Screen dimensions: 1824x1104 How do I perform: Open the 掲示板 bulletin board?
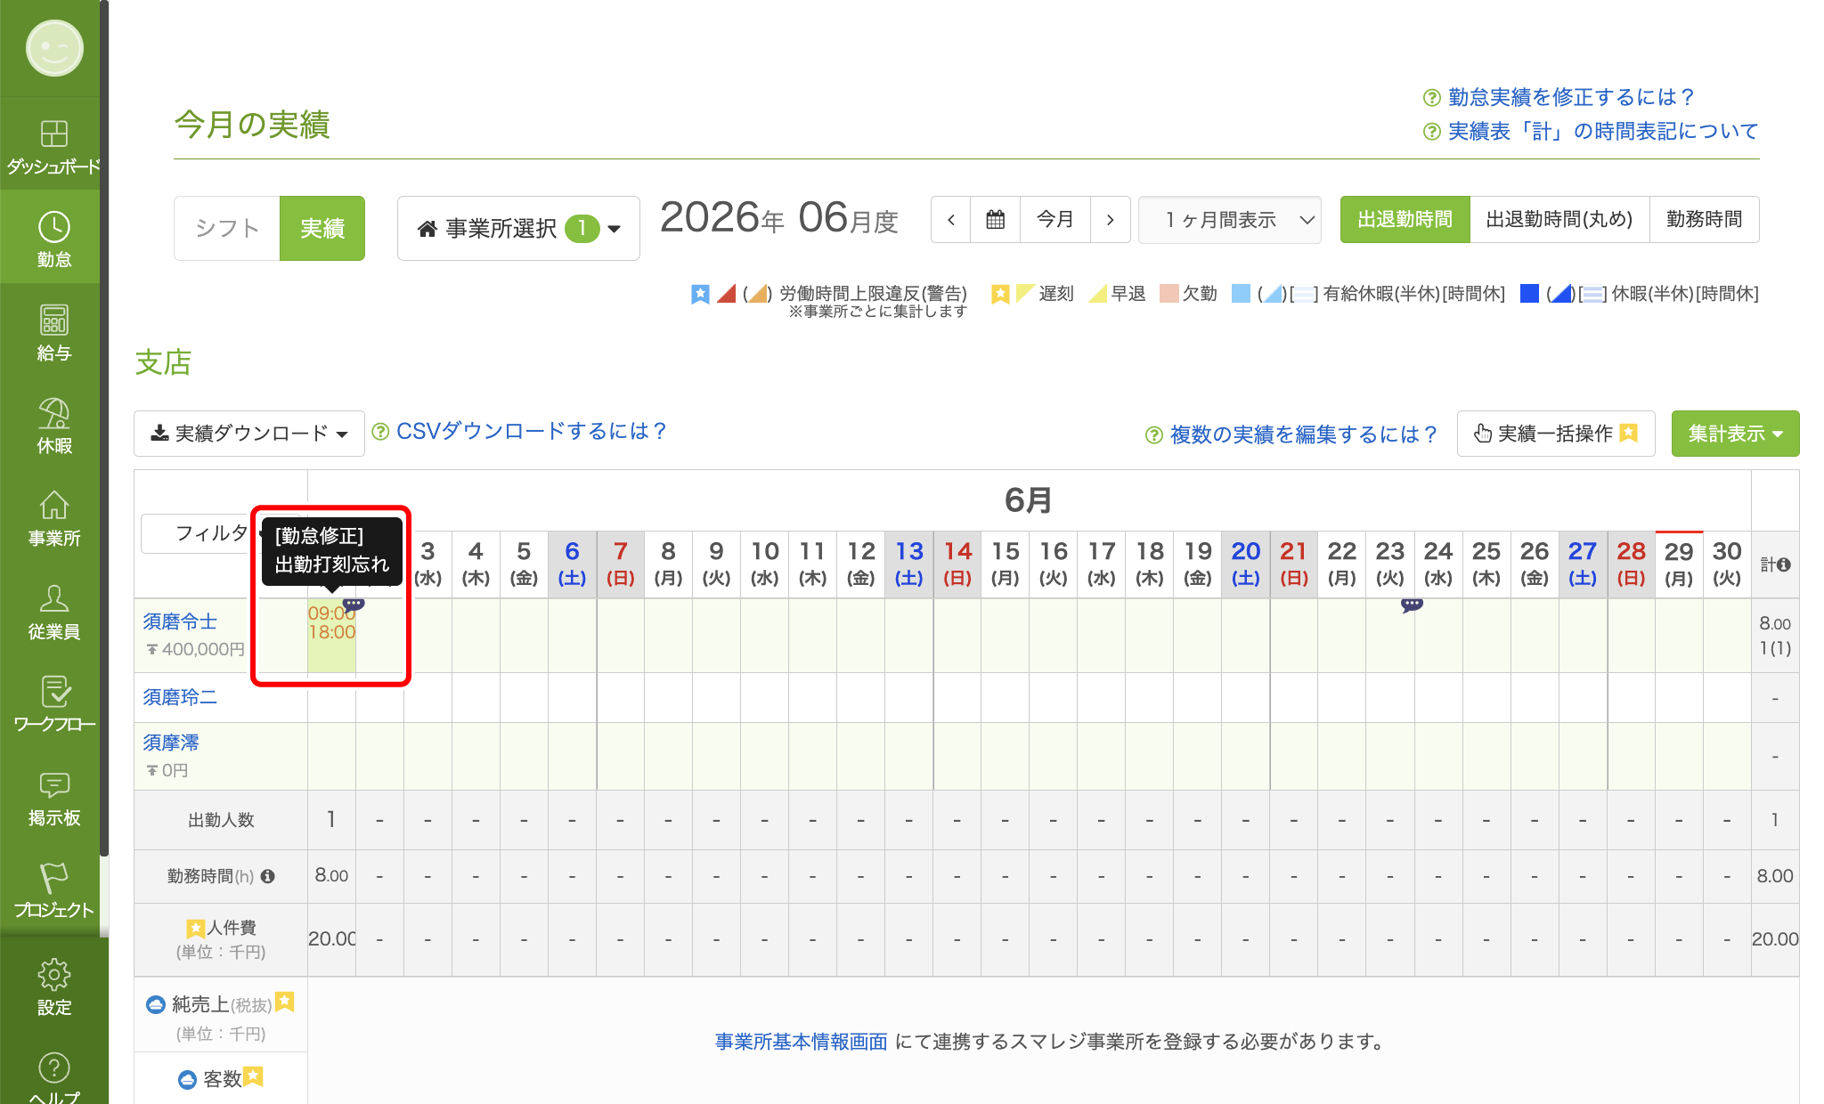coord(54,798)
